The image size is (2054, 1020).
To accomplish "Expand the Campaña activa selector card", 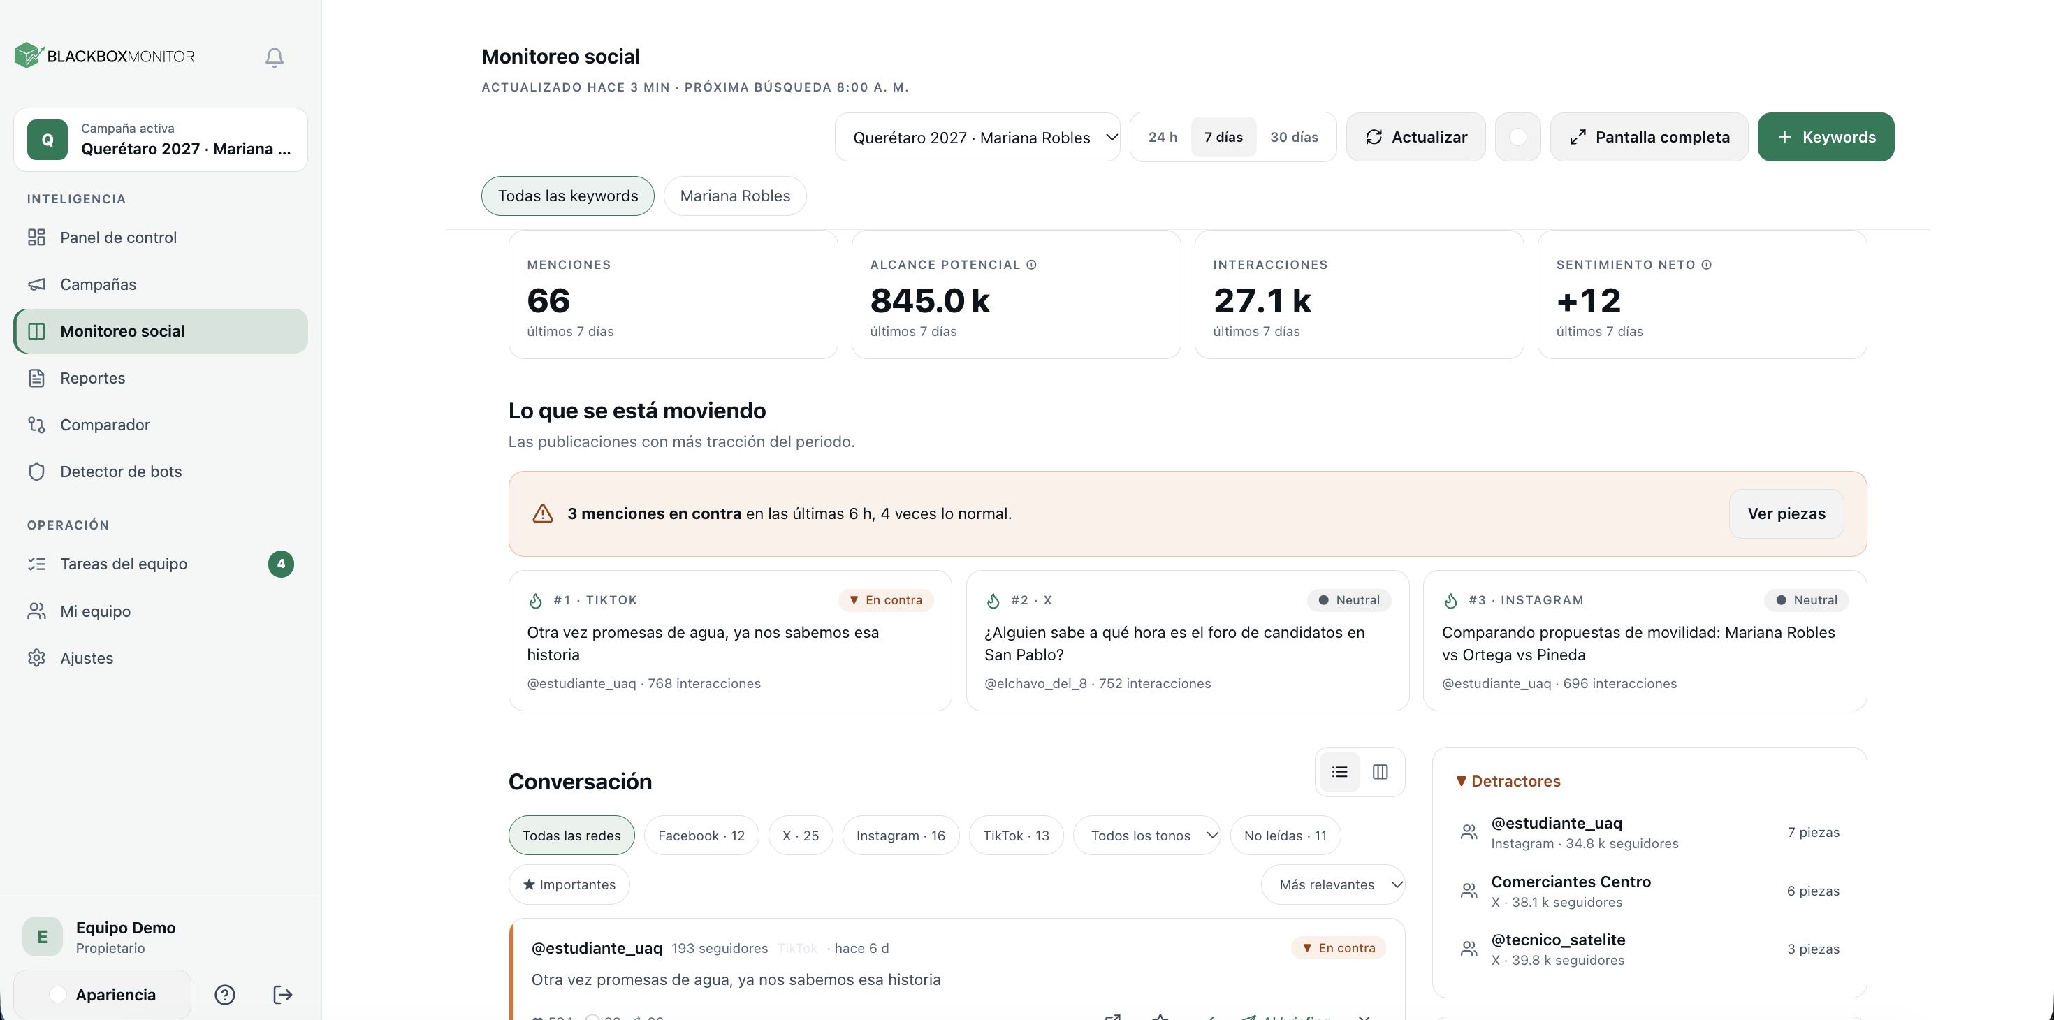I will click(160, 140).
